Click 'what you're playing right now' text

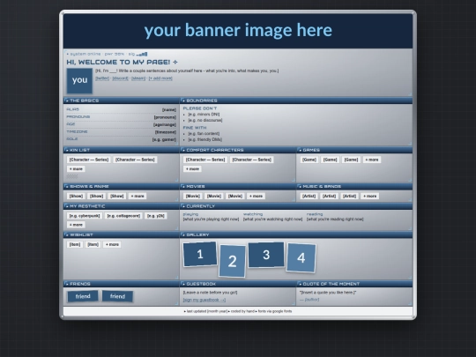(211, 219)
